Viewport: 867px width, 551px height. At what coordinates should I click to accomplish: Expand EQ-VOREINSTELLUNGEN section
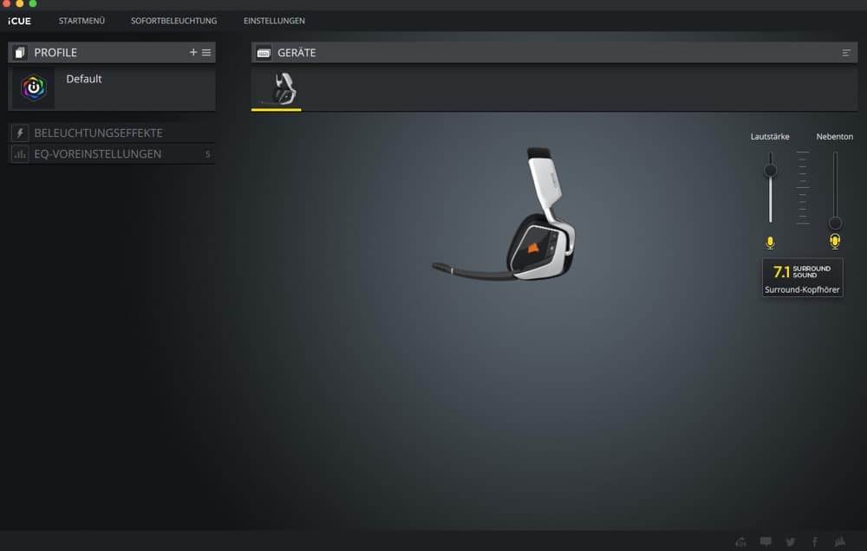pyautogui.click(x=112, y=153)
